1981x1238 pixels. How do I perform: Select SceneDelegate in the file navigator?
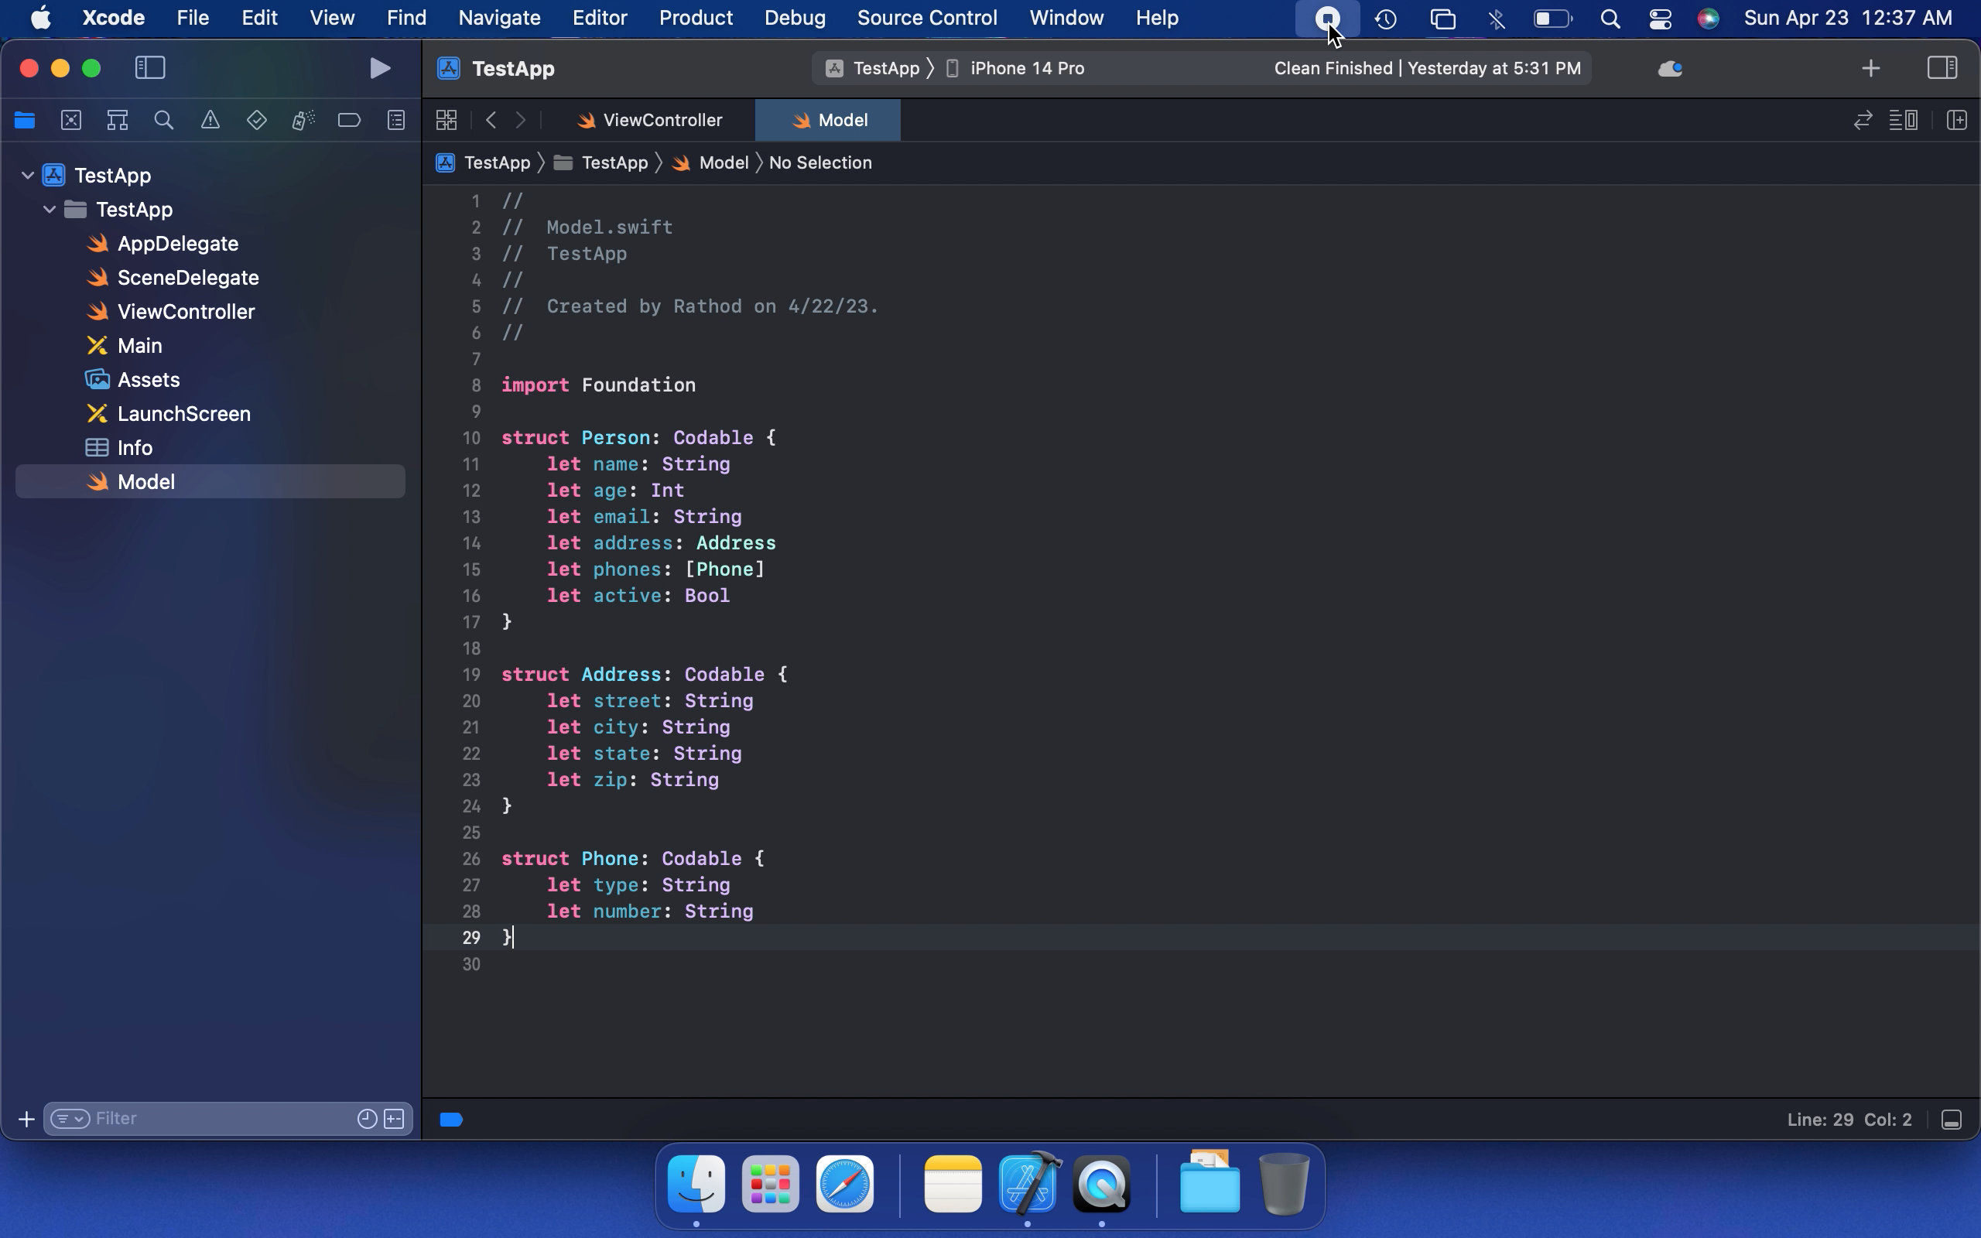tap(187, 278)
